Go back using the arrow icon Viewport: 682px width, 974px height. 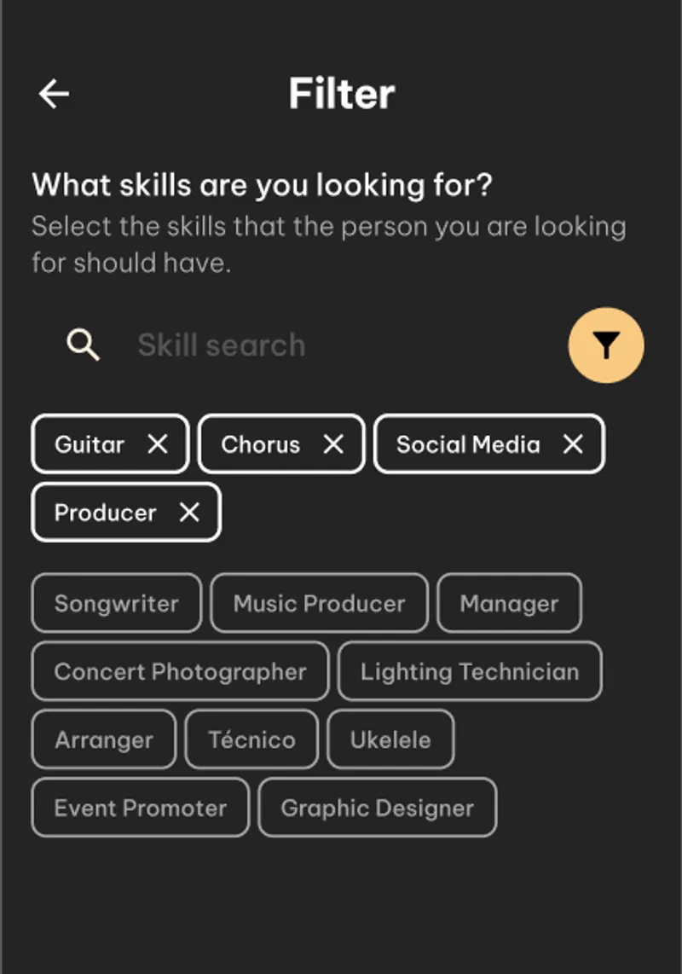click(54, 94)
